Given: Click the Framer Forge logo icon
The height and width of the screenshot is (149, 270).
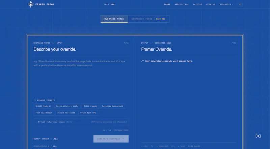Looking at the screenshot, I should point(31,4).
